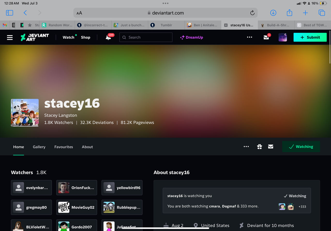Click the stacey16 profile avatar image
This screenshot has height=231, width=331.
25,113
